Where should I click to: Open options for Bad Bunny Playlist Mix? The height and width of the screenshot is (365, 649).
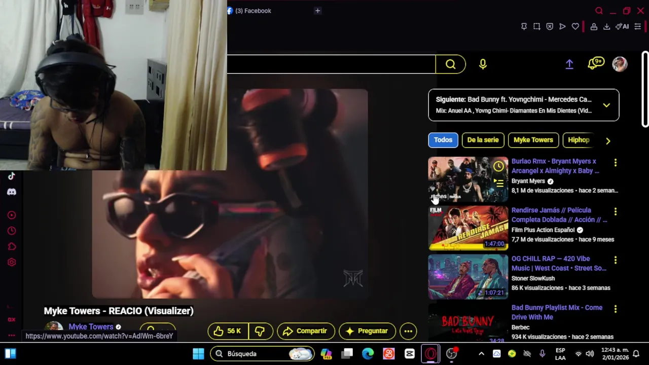(616, 309)
